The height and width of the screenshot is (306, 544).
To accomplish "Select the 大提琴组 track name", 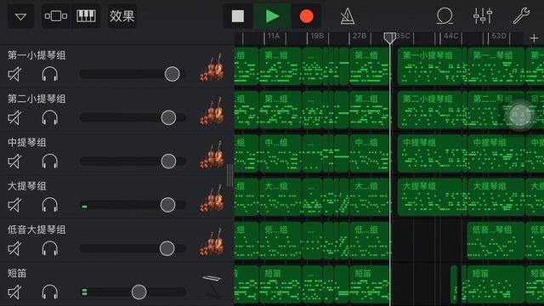I will (26, 186).
